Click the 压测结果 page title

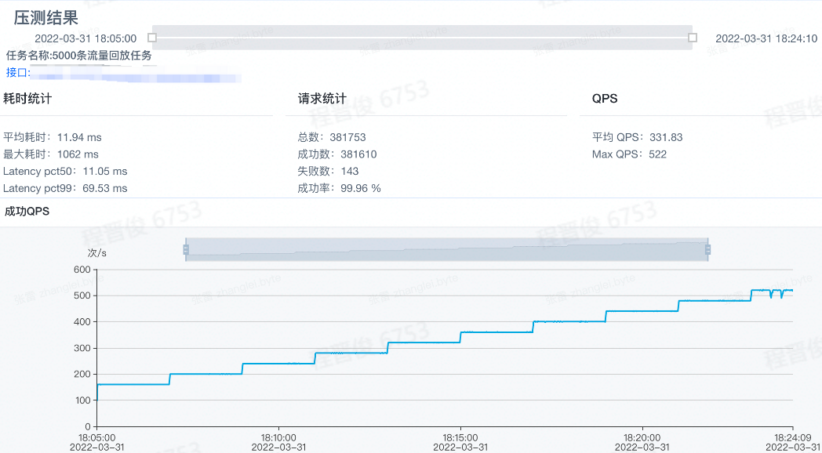coord(46,17)
